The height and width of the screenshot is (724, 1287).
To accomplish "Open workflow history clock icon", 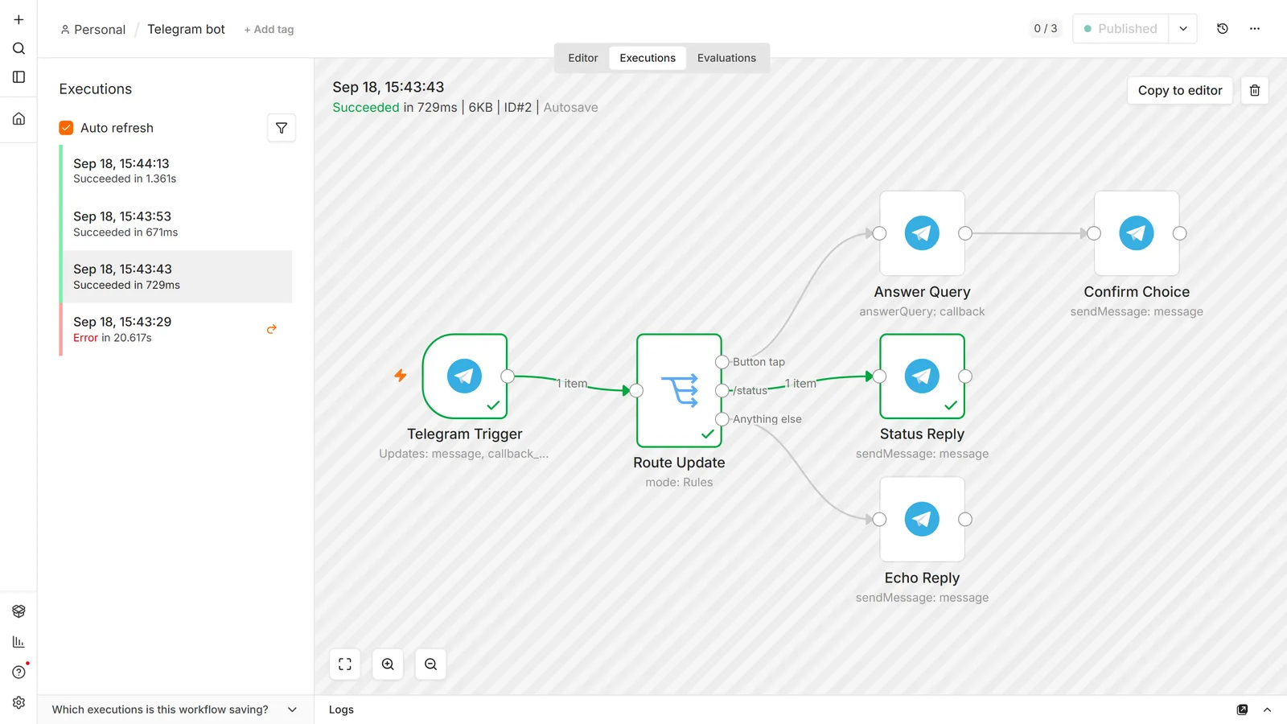I will [x=1223, y=29].
